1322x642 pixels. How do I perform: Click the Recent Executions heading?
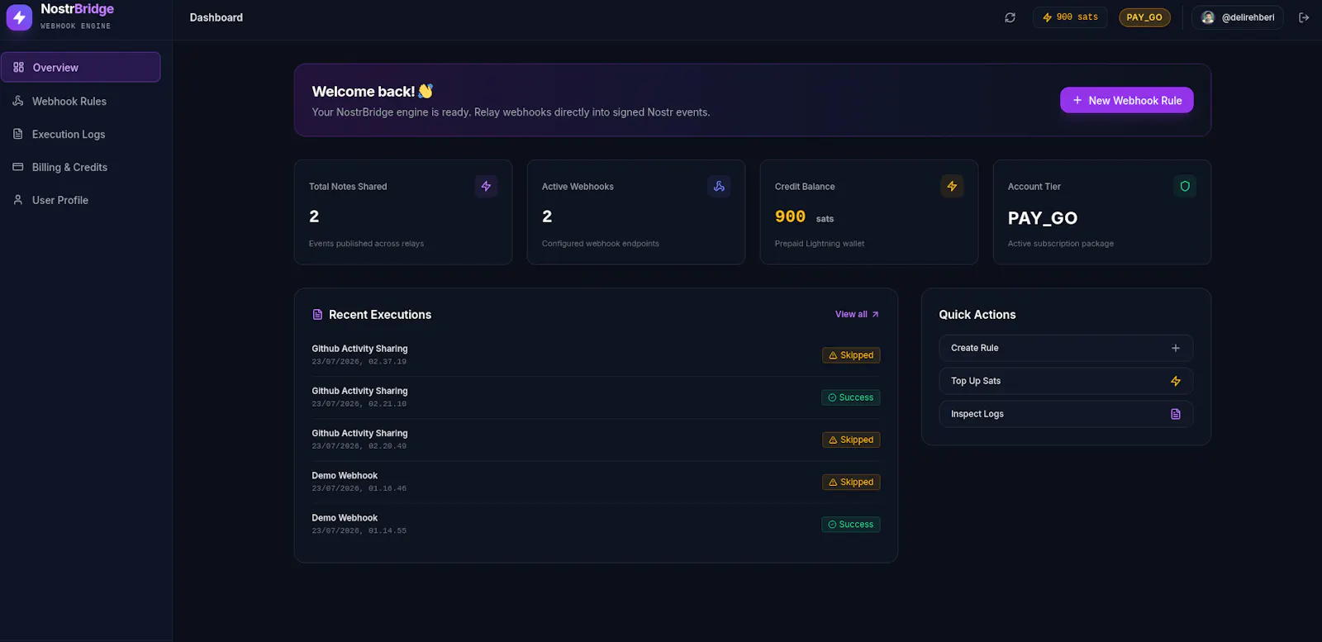click(x=380, y=315)
